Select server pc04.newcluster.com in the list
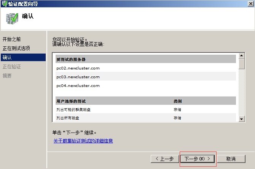 [x=78, y=85]
